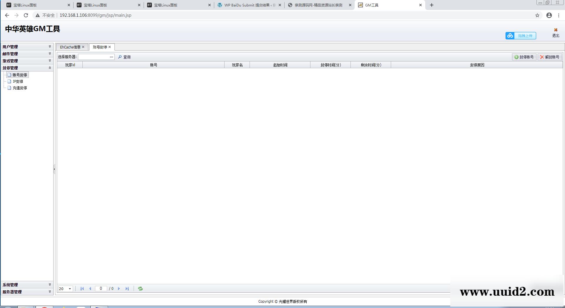
Task: Open the page size dropdown showing 20
Action: [x=70, y=289]
